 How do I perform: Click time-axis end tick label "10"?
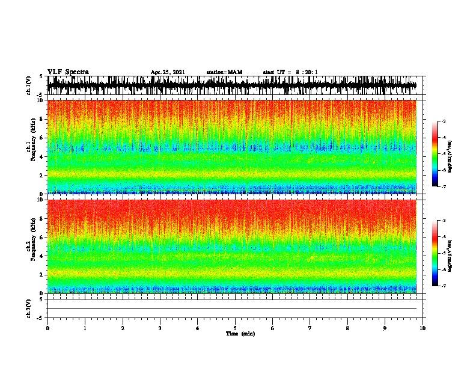[423, 328]
